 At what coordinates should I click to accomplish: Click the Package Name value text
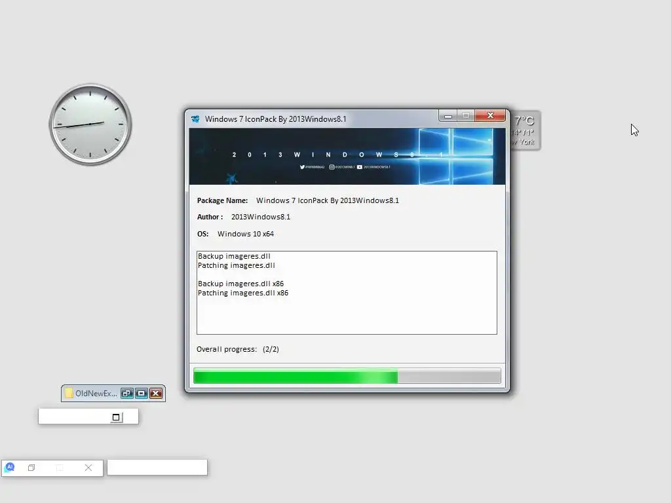pyautogui.click(x=328, y=200)
